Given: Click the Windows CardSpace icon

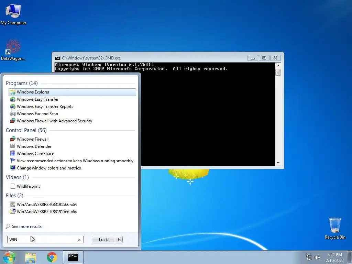Looking at the screenshot, I should [x=13, y=154].
